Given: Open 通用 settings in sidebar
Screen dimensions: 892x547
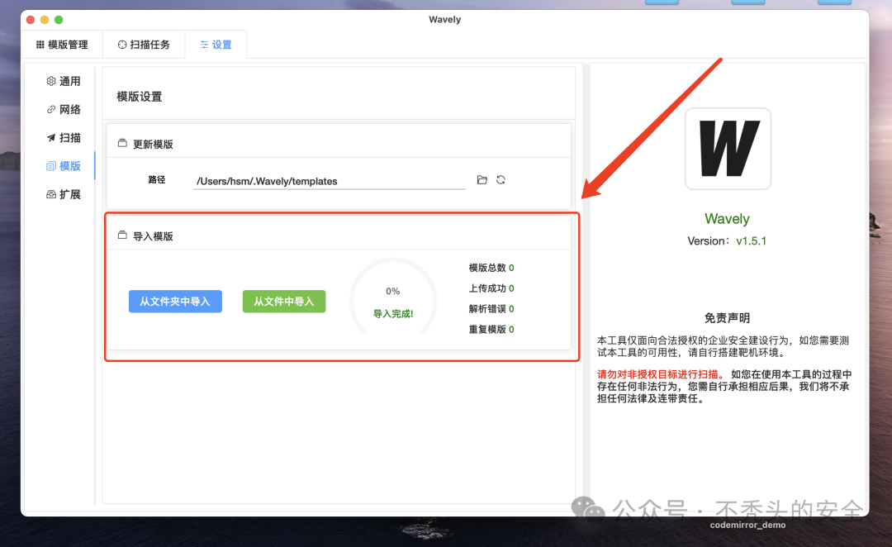Looking at the screenshot, I should coord(63,81).
